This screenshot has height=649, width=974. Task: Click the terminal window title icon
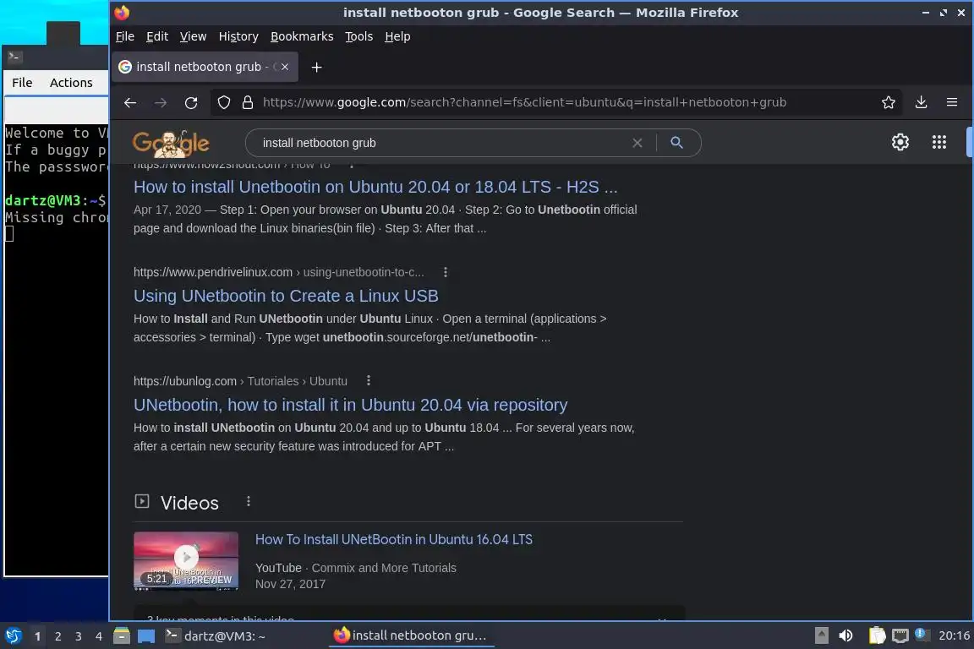(14, 57)
